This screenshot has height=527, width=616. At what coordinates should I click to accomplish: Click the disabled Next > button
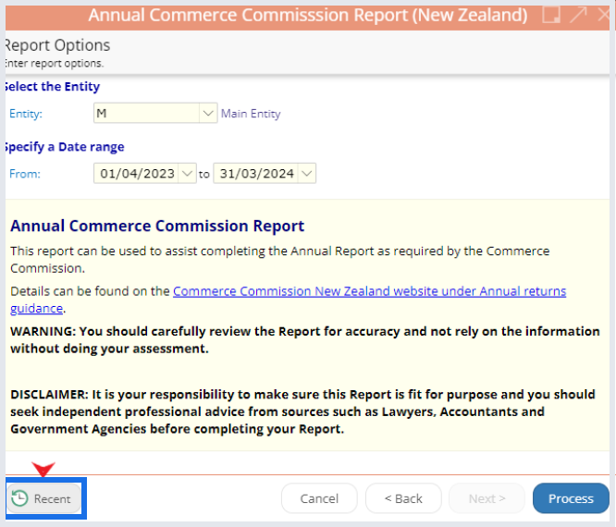coord(487,498)
